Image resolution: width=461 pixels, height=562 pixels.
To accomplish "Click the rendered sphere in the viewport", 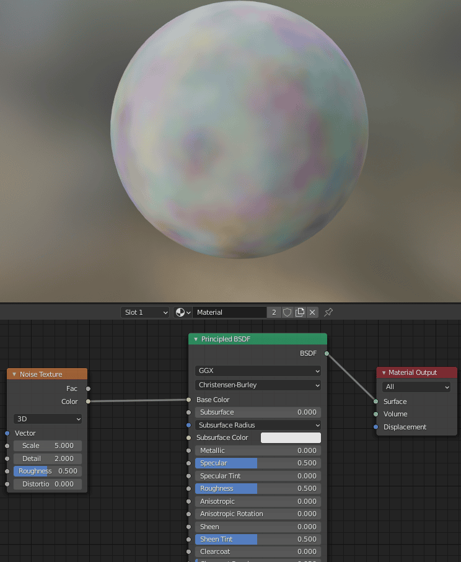I will coord(239,129).
